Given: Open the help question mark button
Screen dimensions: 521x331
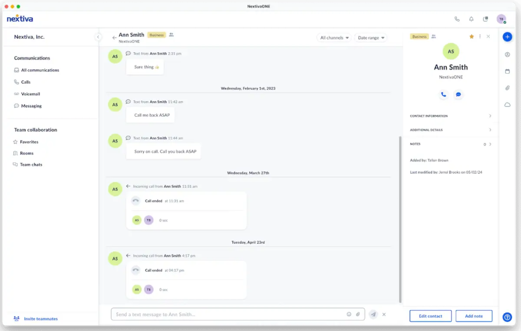Looking at the screenshot, I should [x=507, y=317].
